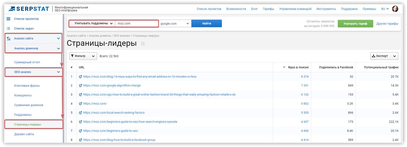Open the Другие тарифы link
The image size is (407, 147).
(387, 24)
